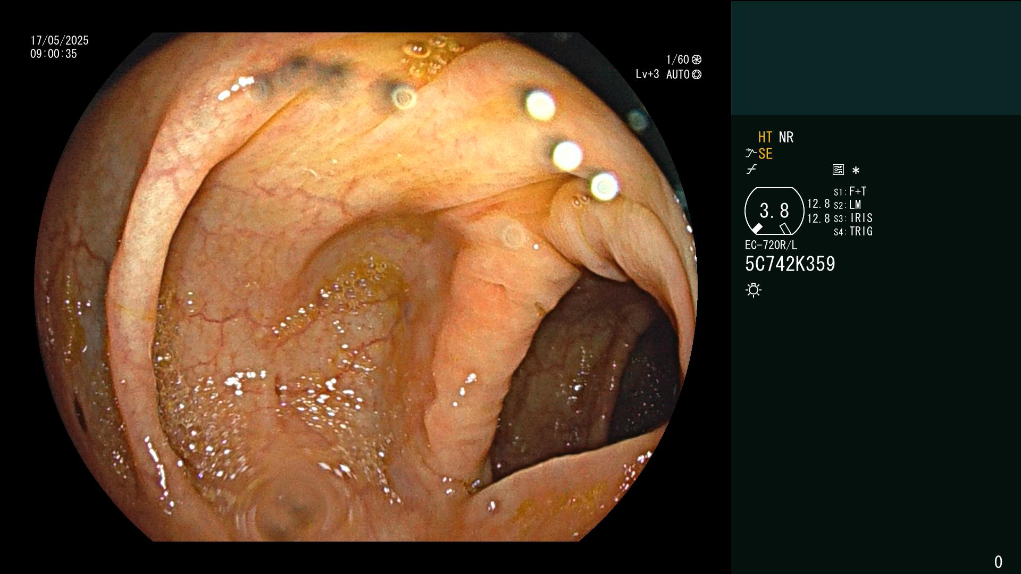This screenshot has height=574, width=1021.
Task: Select the S2: LM switch assignment
Action: (x=847, y=205)
